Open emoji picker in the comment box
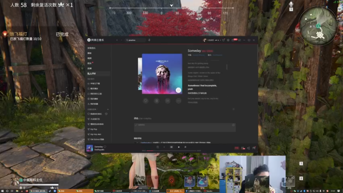The height and width of the screenshot is (193, 343). tap(233, 125)
